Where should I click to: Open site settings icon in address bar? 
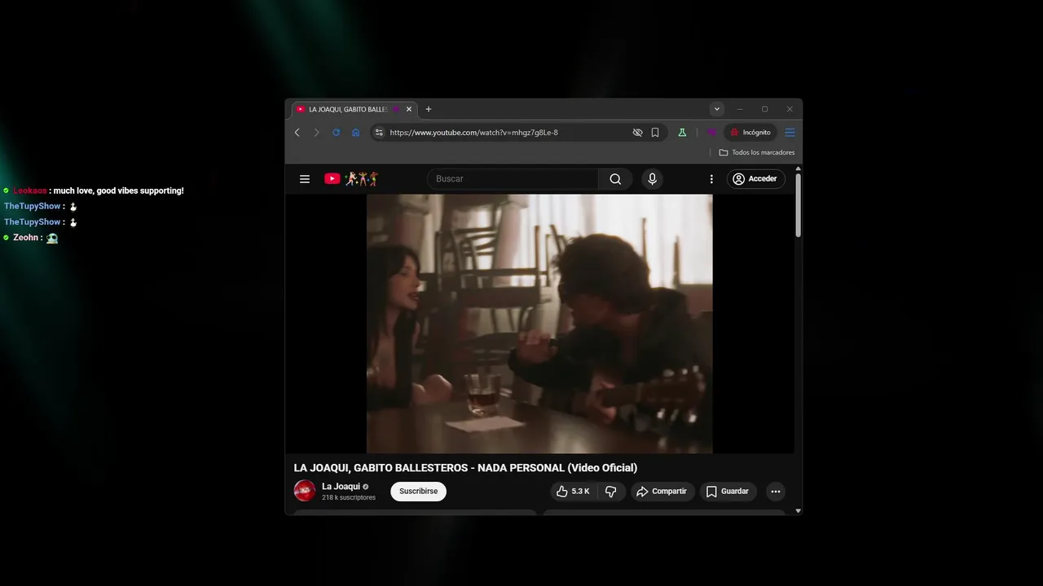(379, 133)
